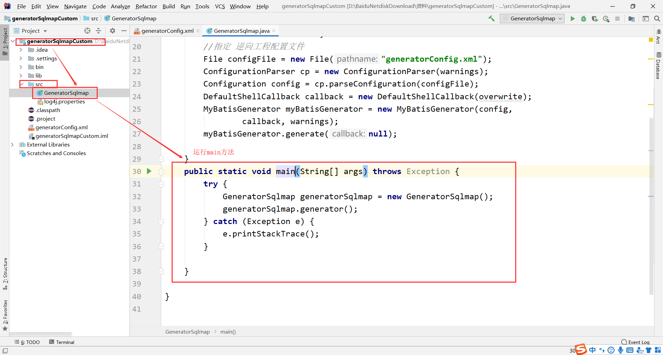Viewport: 663px width, 355px height.
Task: Open Project panel settings gear
Action: coord(113,31)
